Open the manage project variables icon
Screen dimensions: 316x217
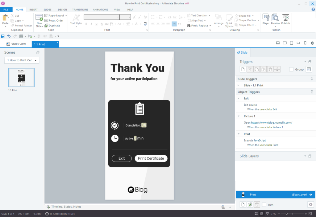309,69
